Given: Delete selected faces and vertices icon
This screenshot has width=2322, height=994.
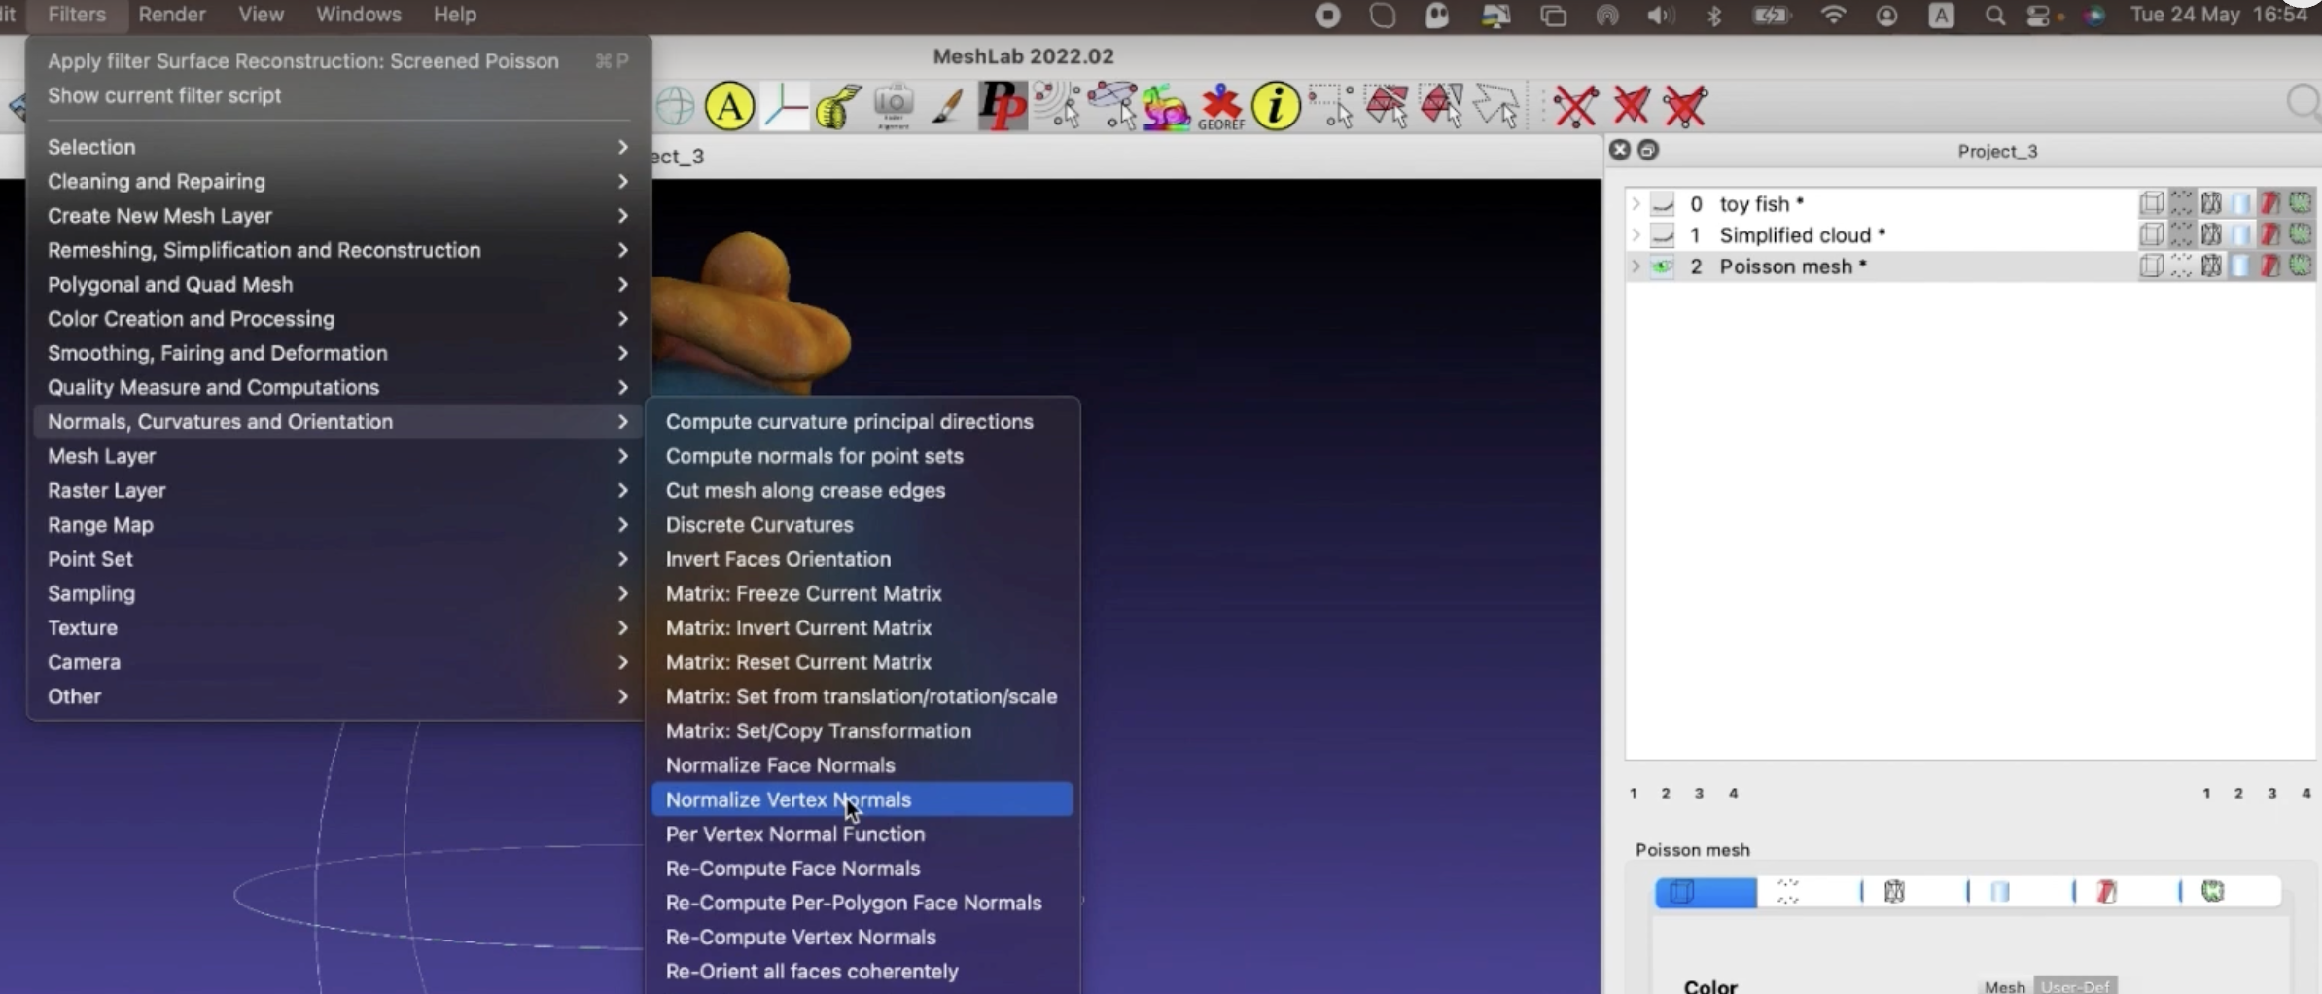Looking at the screenshot, I should [x=1685, y=106].
